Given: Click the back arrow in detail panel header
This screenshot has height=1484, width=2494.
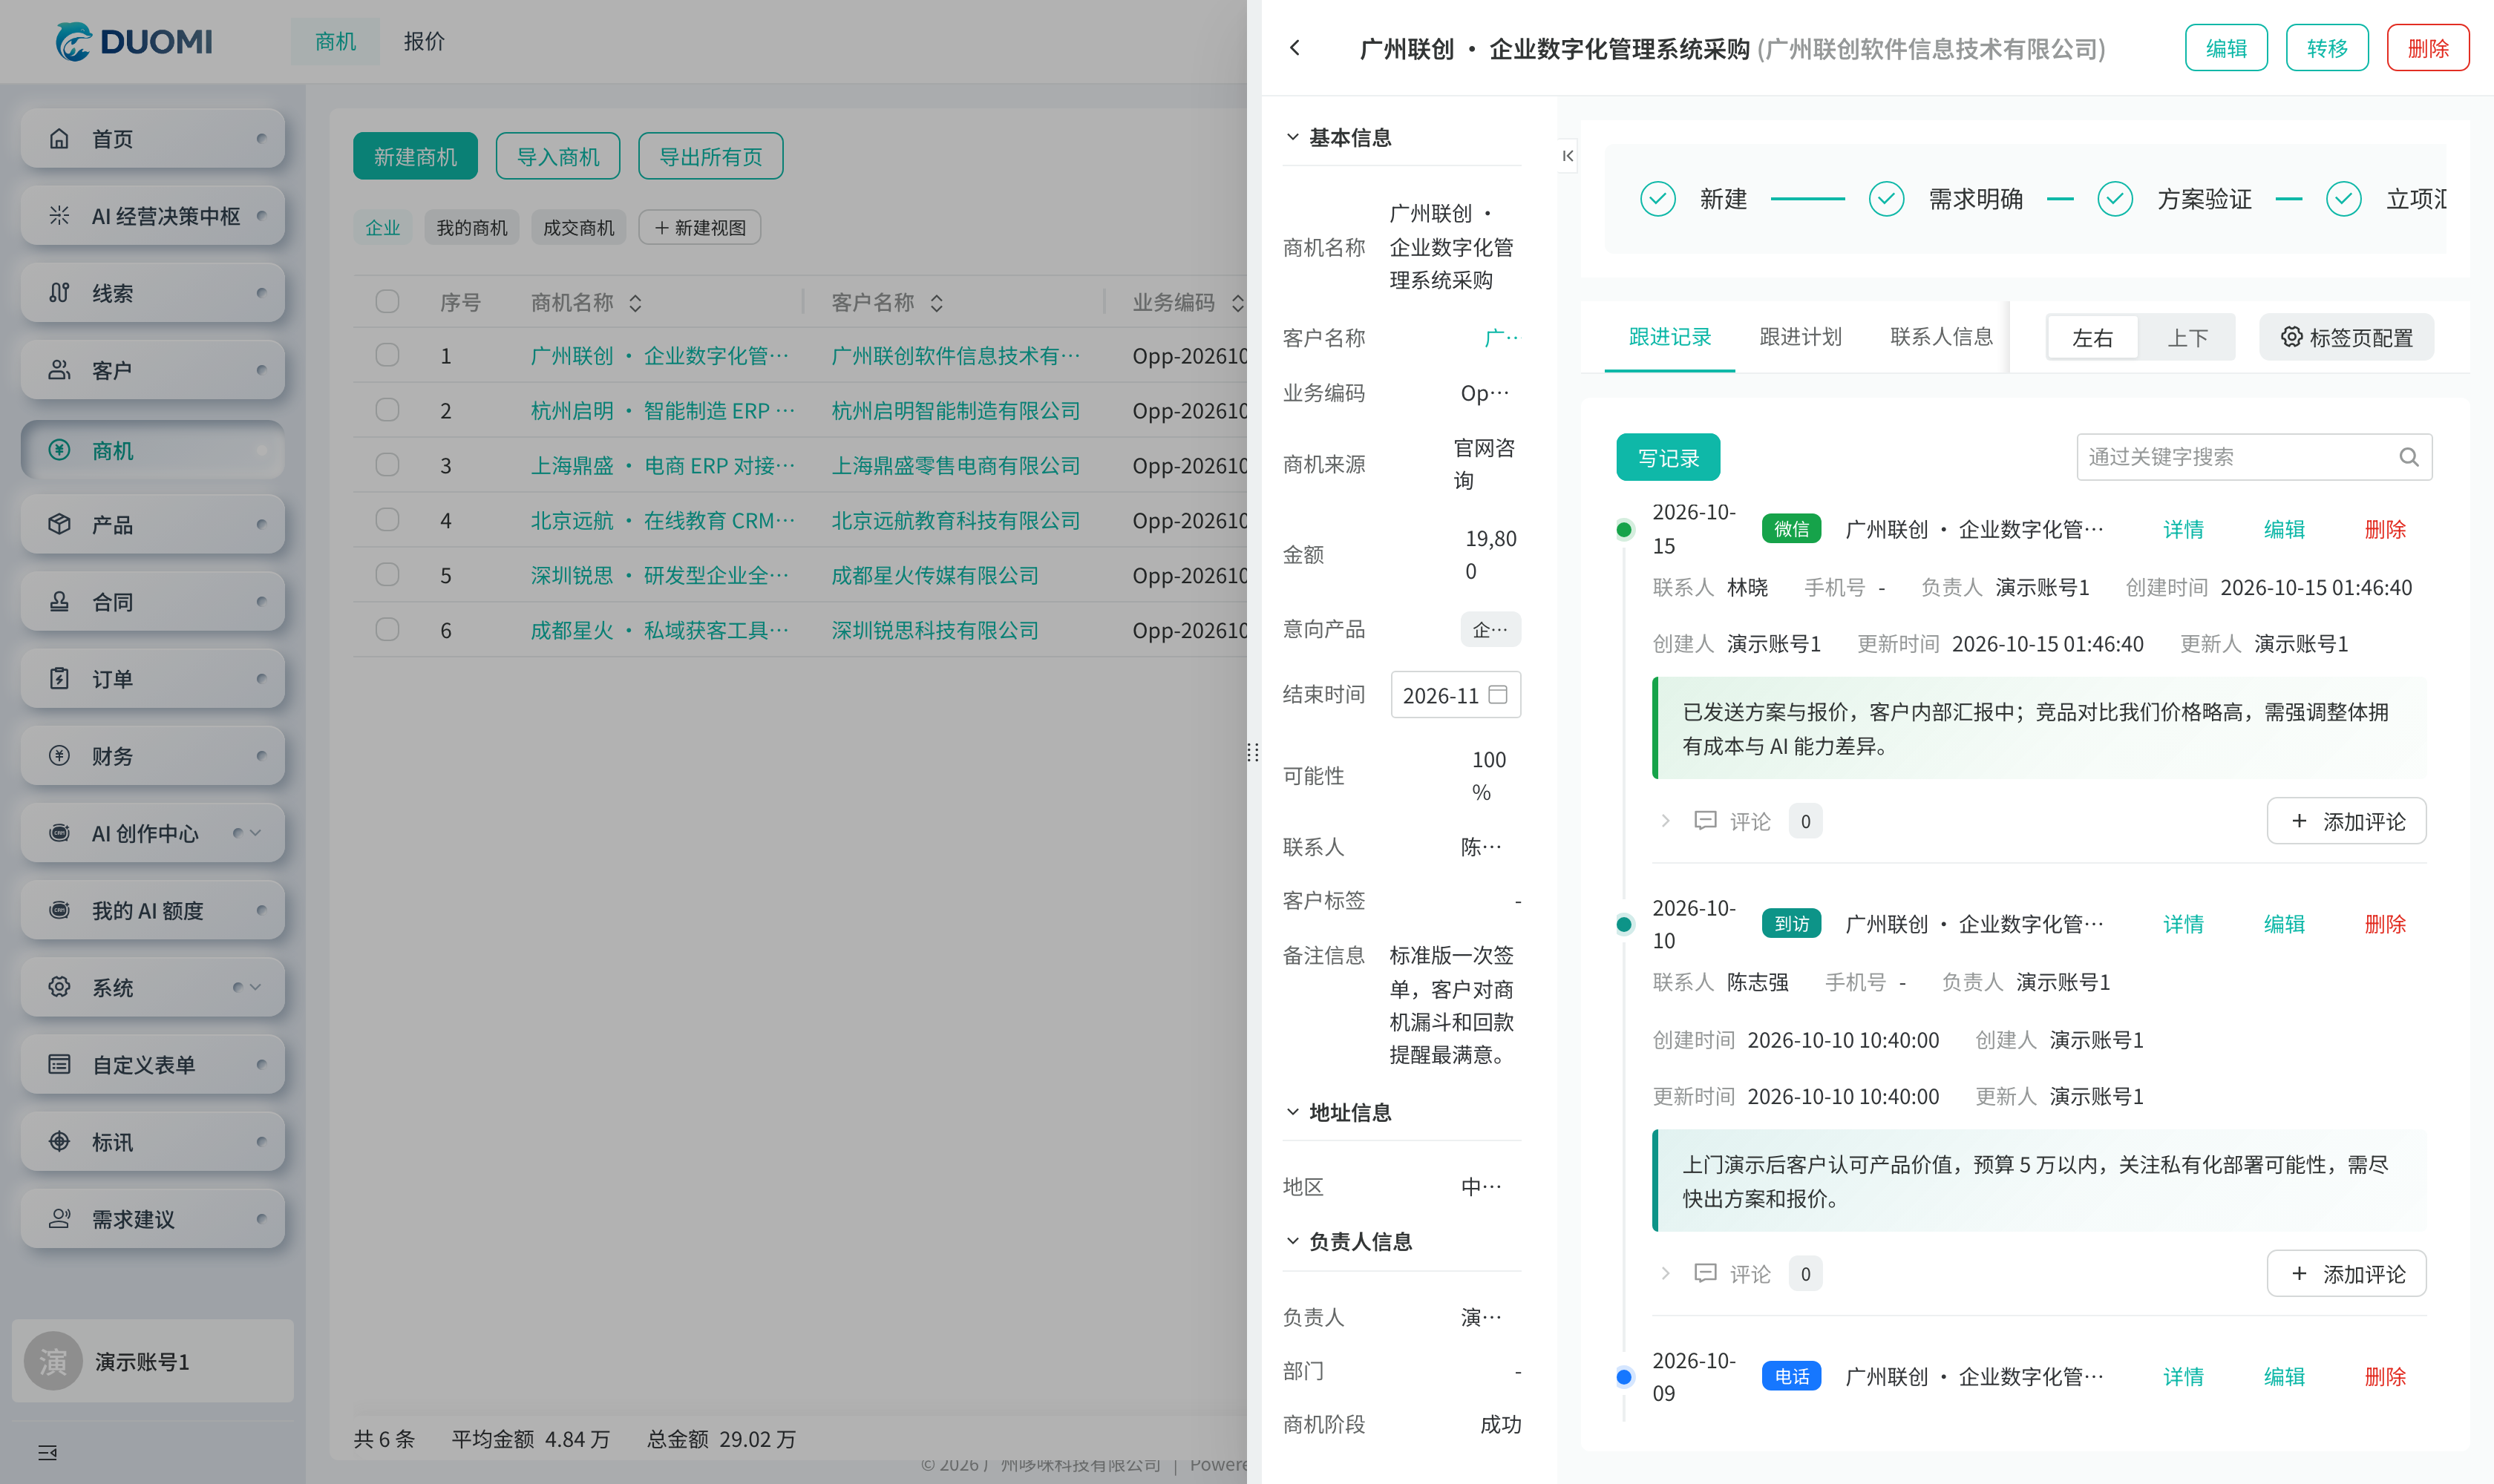Looking at the screenshot, I should (1295, 48).
